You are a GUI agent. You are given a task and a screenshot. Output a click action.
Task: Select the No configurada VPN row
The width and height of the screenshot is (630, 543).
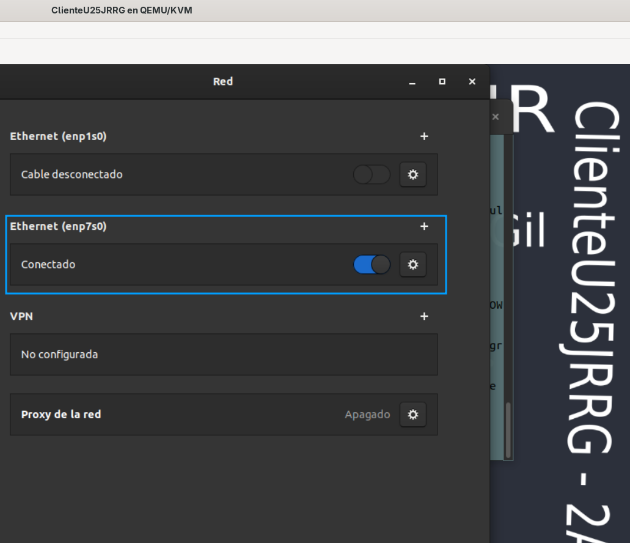tap(224, 355)
